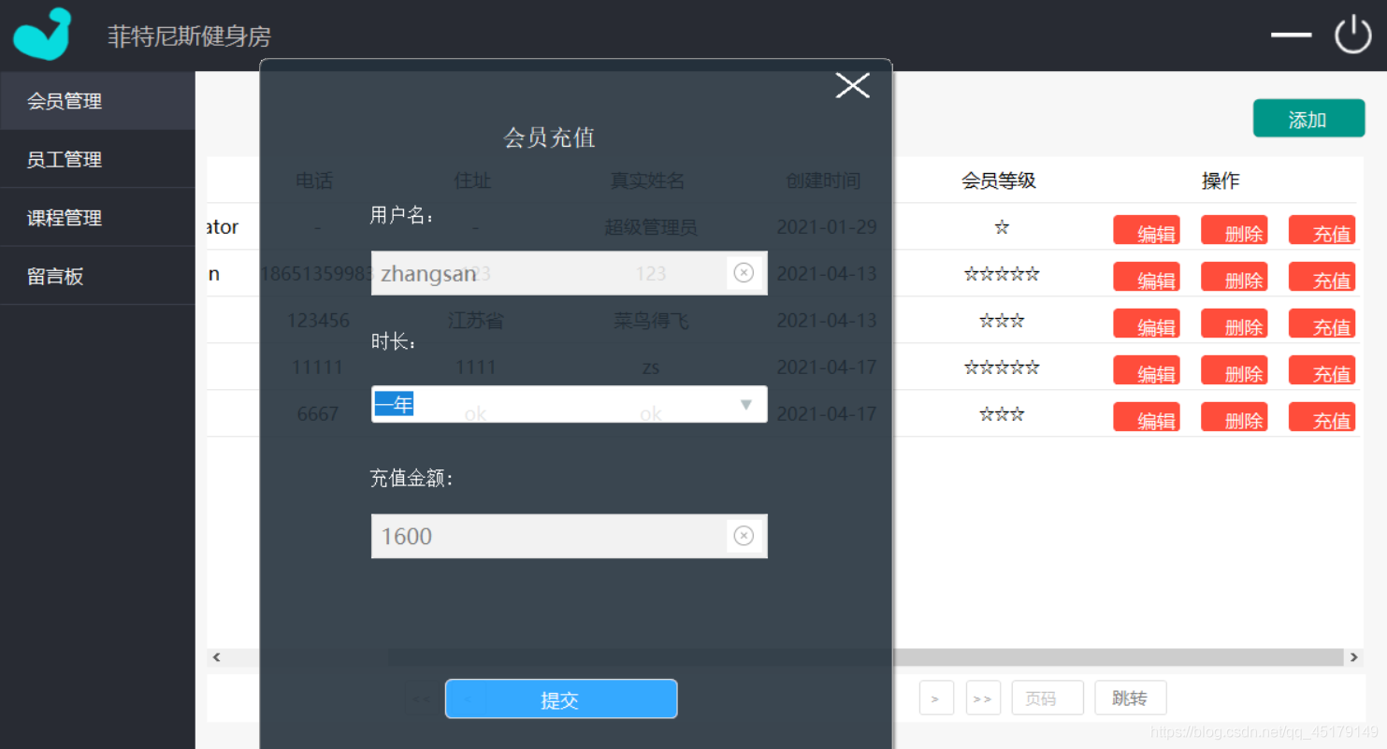The height and width of the screenshot is (749, 1387).
Task: Click 编辑 in the 菜鸟得飞 row
Action: point(1147,324)
